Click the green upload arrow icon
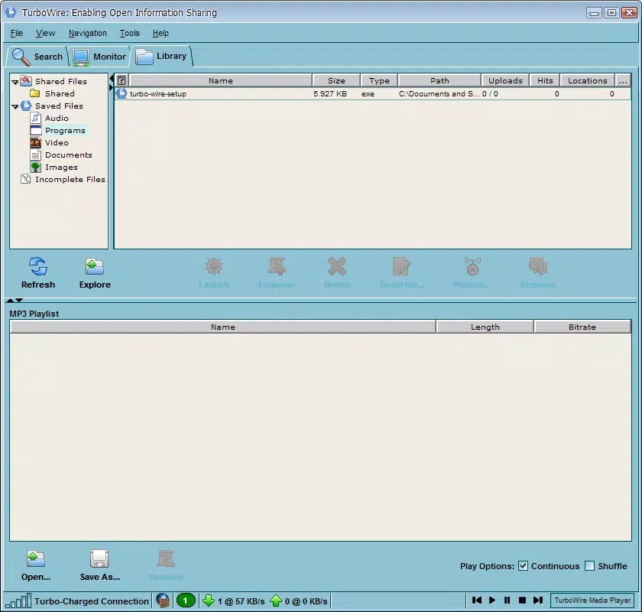The width and height of the screenshot is (642, 612). [x=276, y=601]
